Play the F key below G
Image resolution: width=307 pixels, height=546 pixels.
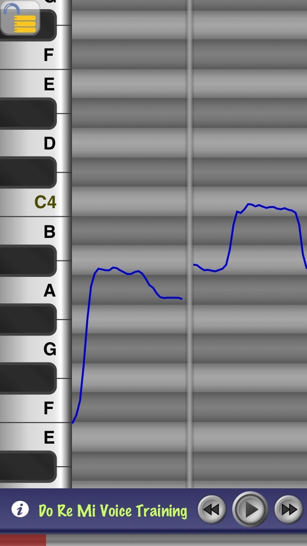pyautogui.click(x=35, y=408)
